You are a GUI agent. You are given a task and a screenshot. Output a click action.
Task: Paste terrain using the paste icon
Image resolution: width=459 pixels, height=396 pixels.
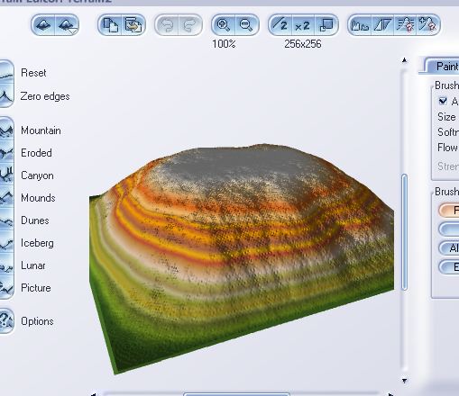click(133, 25)
